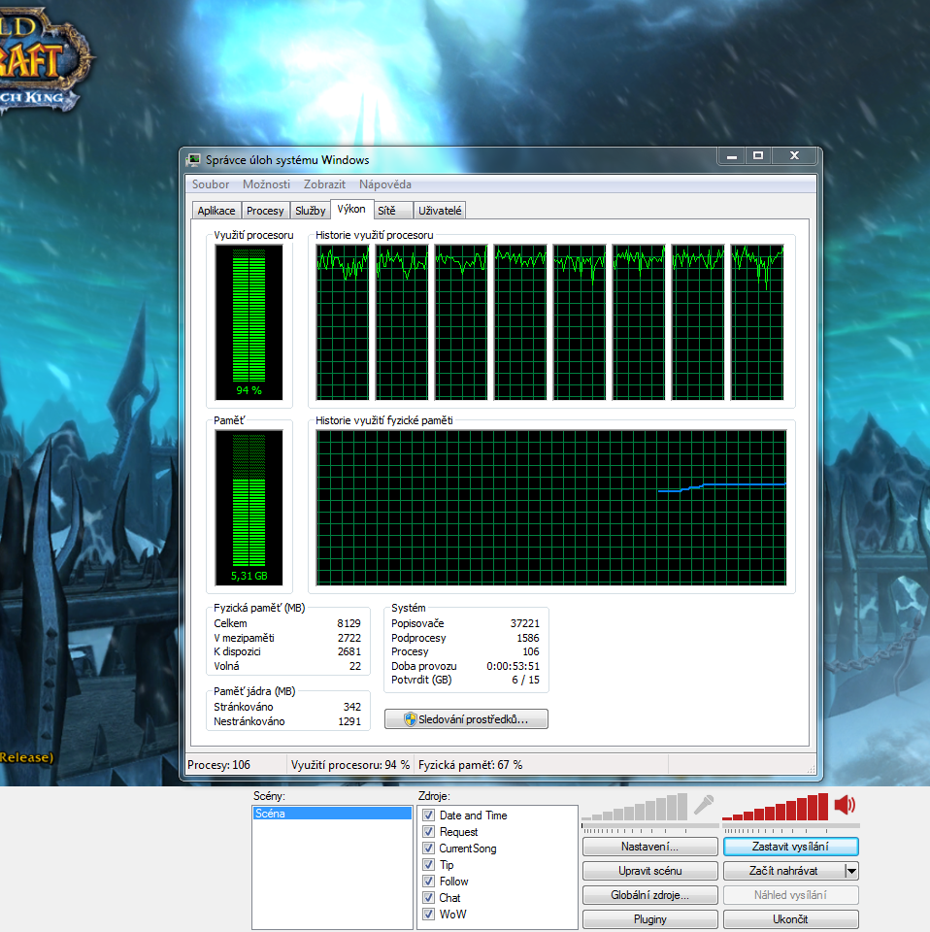Click Procesy: 106 in the status bar
Image resolution: width=930 pixels, height=932 pixels.
pyautogui.click(x=218, y=765)
